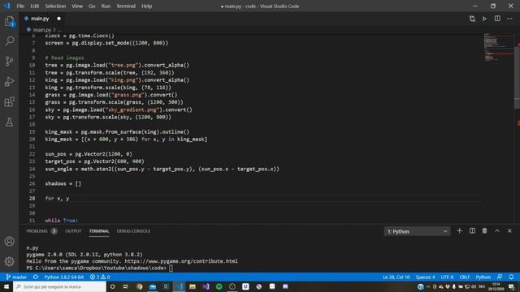The image size is (520, 292).
Task: Click the Windows taskbar search box
Action: (x=59, y=286)
